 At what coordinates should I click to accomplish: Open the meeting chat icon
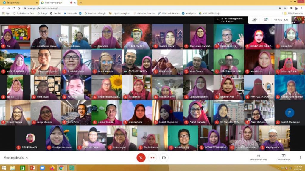[x=265, y=20]
